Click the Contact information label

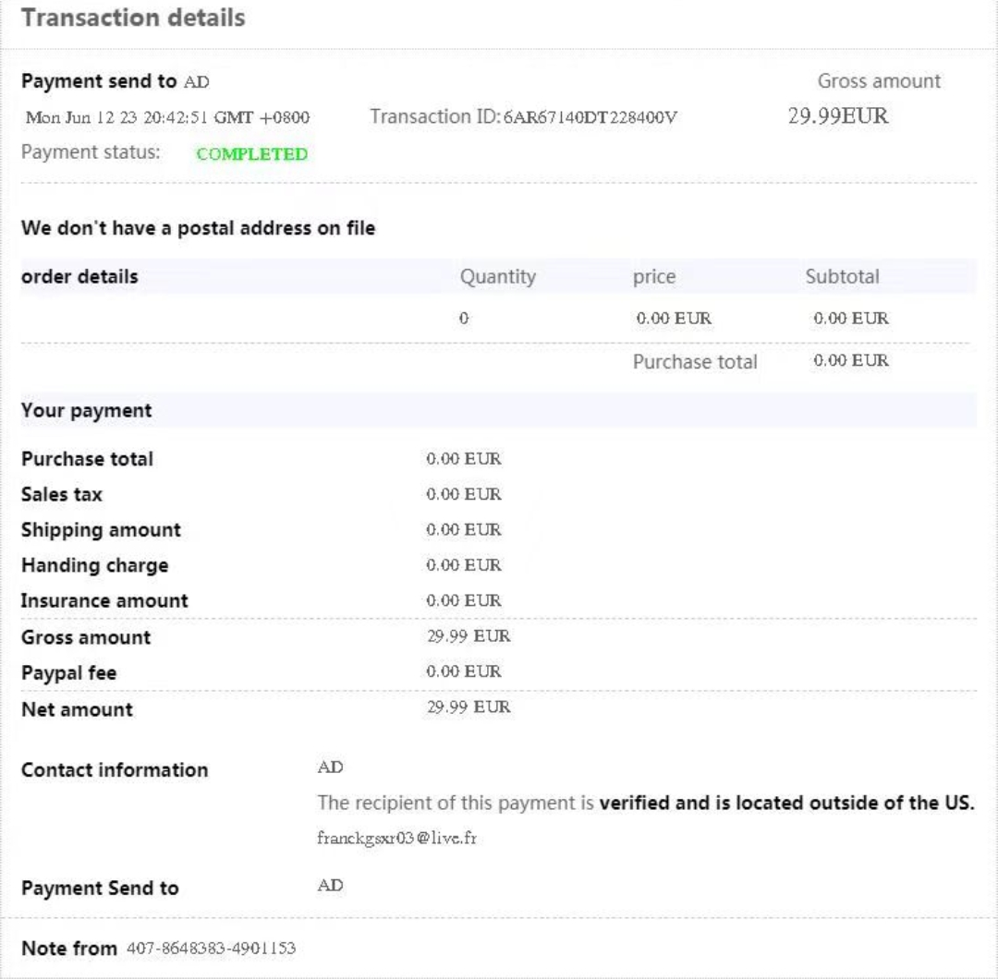pos(115,770)
